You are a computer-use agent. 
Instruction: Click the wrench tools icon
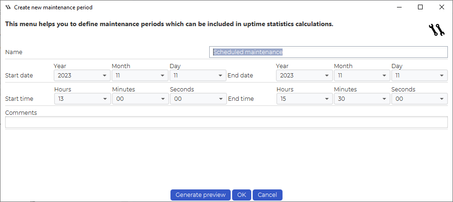pyautogui.click(x=436, y=30)
